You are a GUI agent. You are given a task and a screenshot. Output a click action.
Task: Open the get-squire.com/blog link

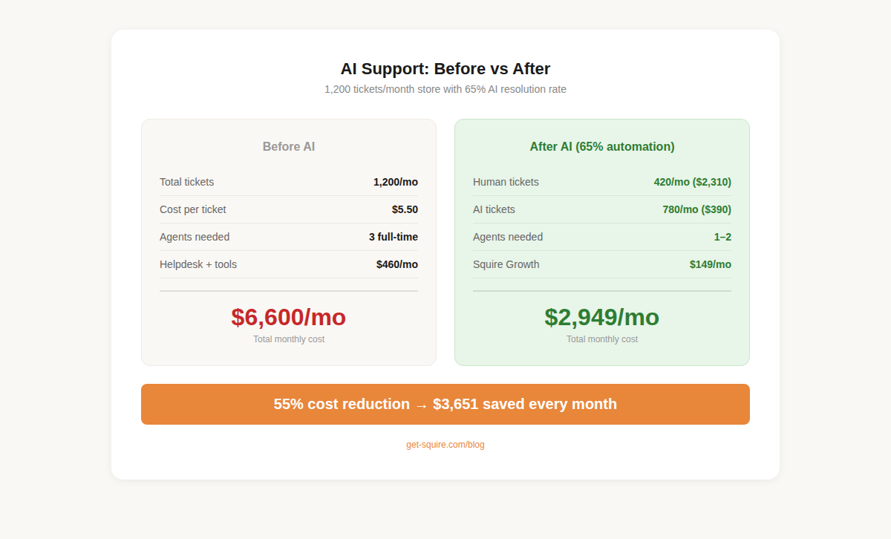coord(446,444)
